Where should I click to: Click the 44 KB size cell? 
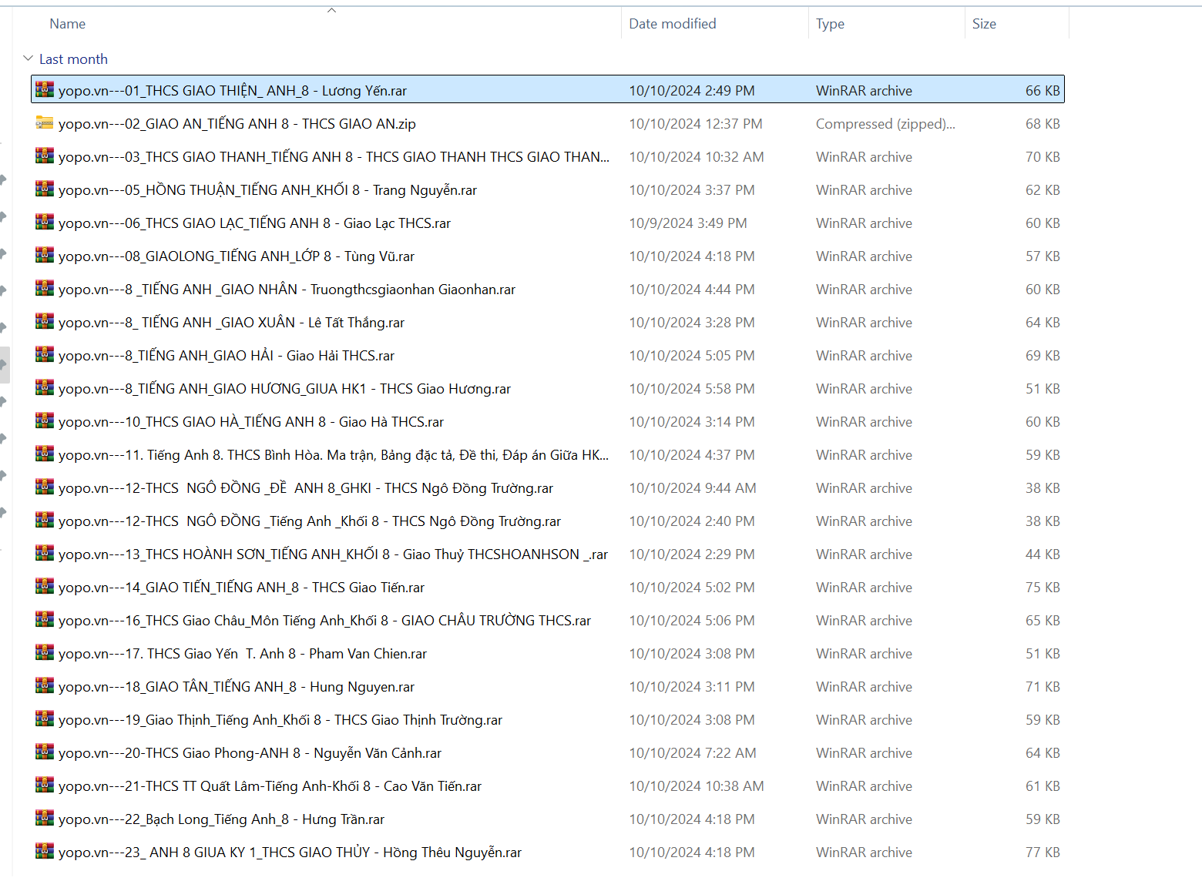pyautogui.click(x=1043, y=554)
